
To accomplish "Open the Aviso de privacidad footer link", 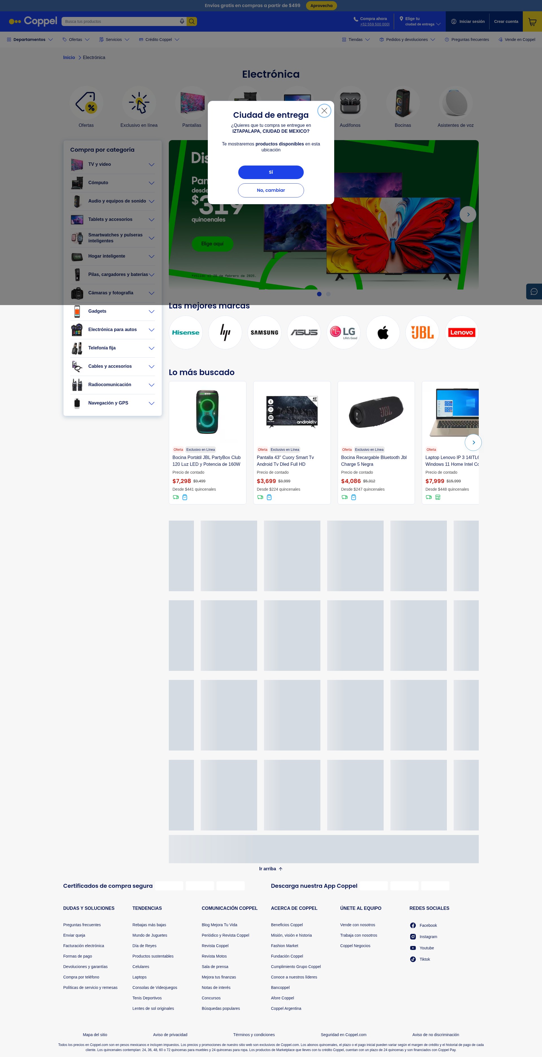I will pos(170,1034).
